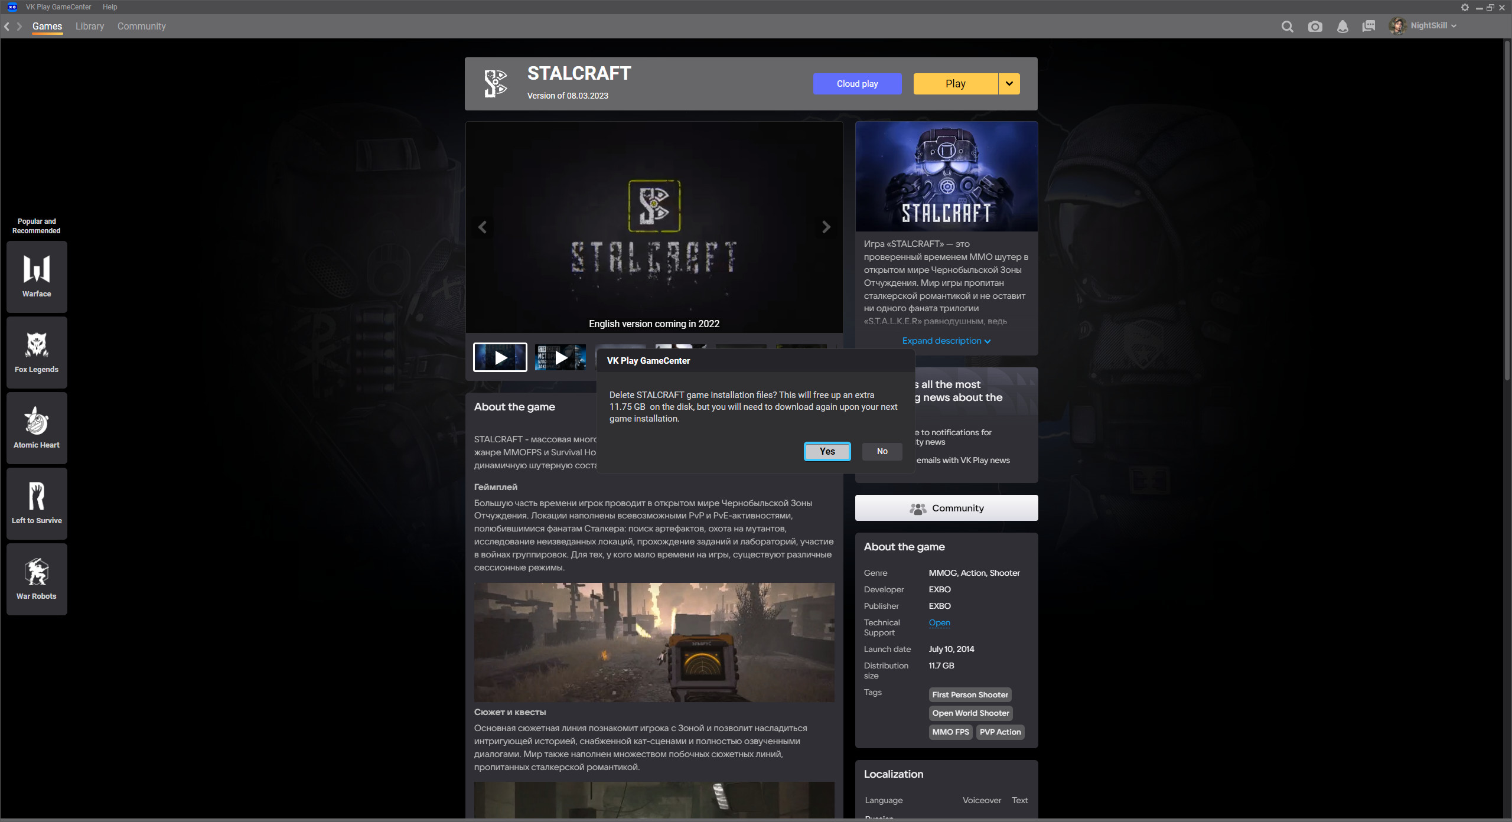
Task: Click the '11.7 GB' distribution size value
Action: tap(941, 666)
